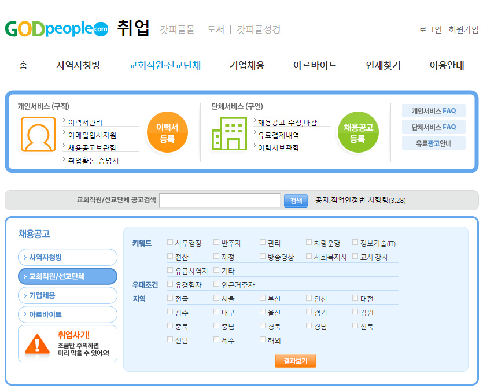The image size is (483, 389).
Task: Select the 사회복지사 checkbox
Action: coord(309,256)
